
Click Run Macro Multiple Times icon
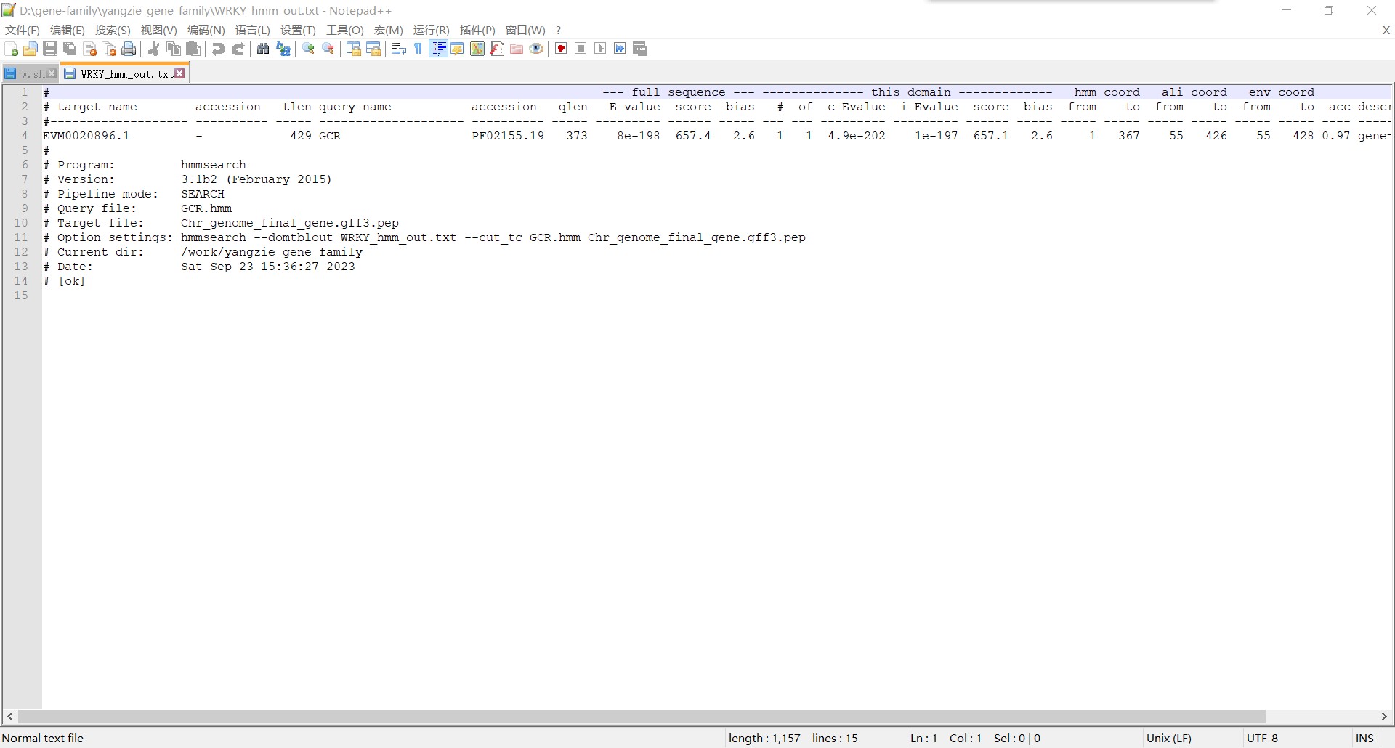[620, 49]
